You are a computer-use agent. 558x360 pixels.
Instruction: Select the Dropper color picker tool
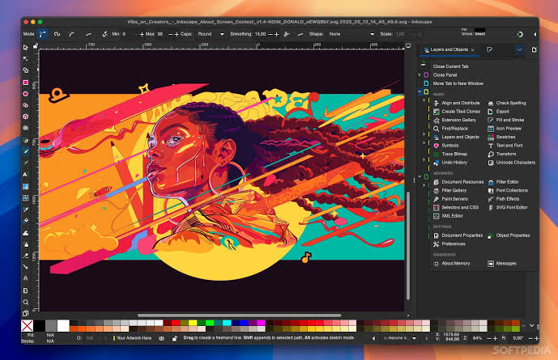coord(25,210)
